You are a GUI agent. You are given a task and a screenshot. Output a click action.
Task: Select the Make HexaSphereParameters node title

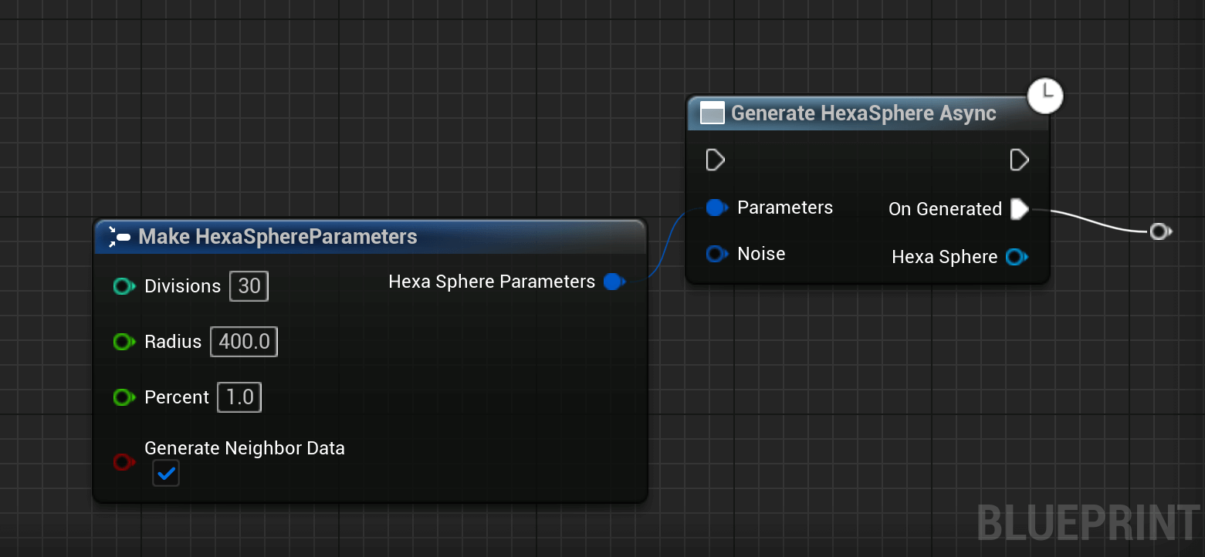pyautogui.click(x=278, y=236)
